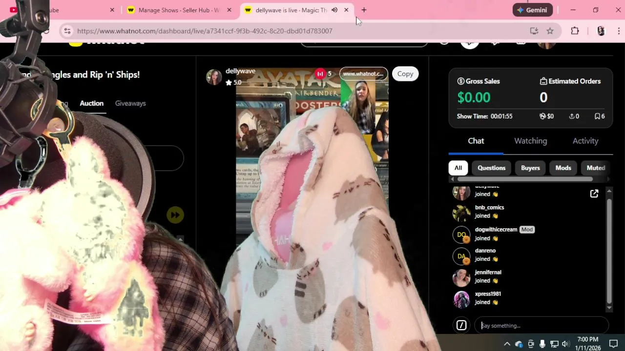
Task: Close the YouTube tab
Action: click(112, 10)
